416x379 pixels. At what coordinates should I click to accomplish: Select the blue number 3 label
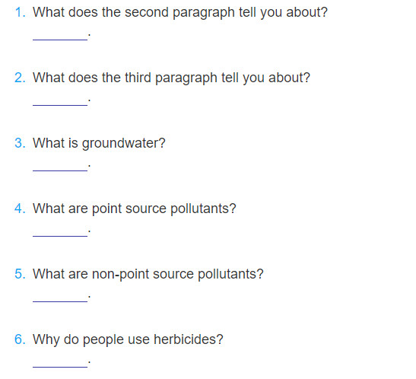tap(21, 143)
